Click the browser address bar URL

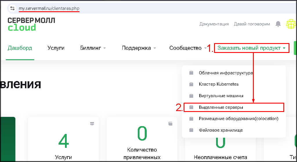(49, 8)
